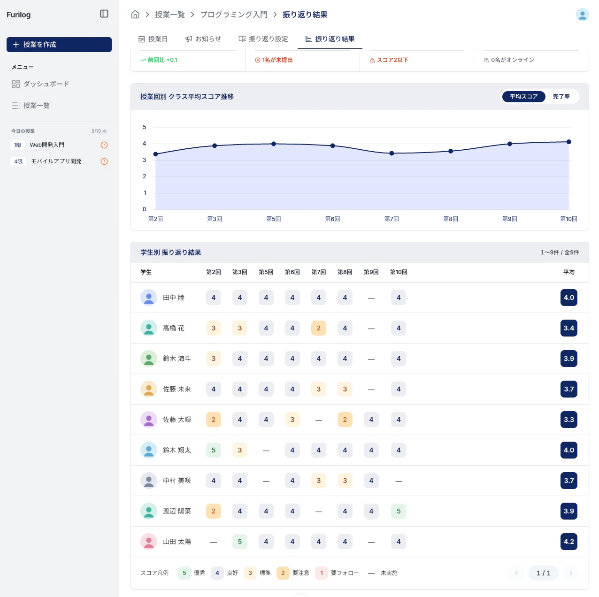Click the スコア2以下 warning
The width and height of the screenshot is (599, 597).
tap(389, 60)
